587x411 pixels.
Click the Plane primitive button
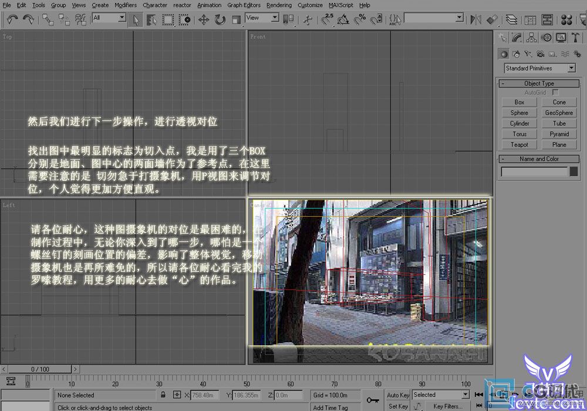pos(559,144)
